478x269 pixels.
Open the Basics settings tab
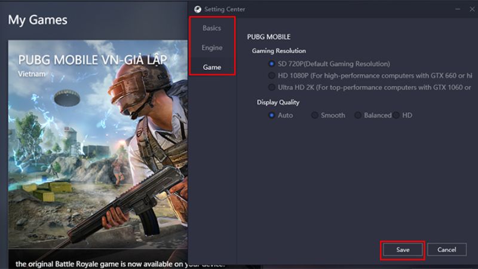tap(212, 28)
